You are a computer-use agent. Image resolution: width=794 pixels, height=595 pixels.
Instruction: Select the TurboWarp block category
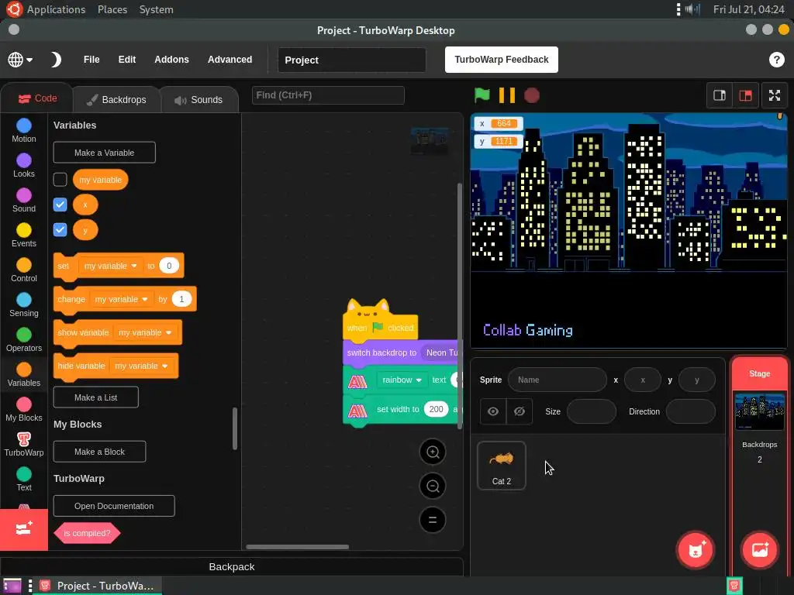[x=24, y=444]
